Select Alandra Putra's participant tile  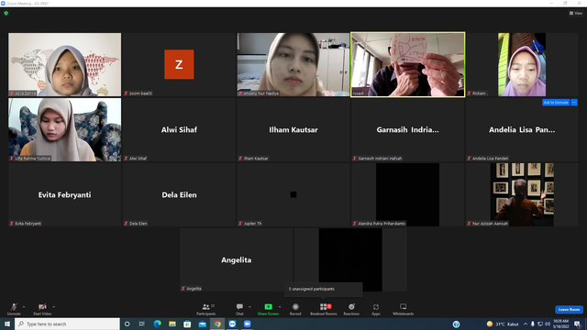(407, 194)
